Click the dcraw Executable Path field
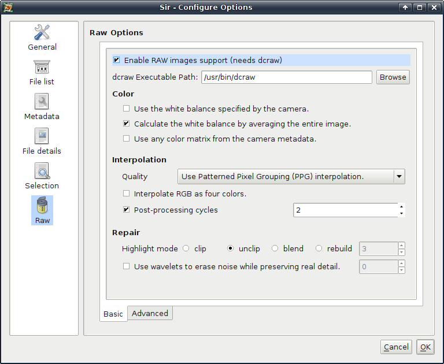This screenshot has width=444, height=364. tap(287, 77)
